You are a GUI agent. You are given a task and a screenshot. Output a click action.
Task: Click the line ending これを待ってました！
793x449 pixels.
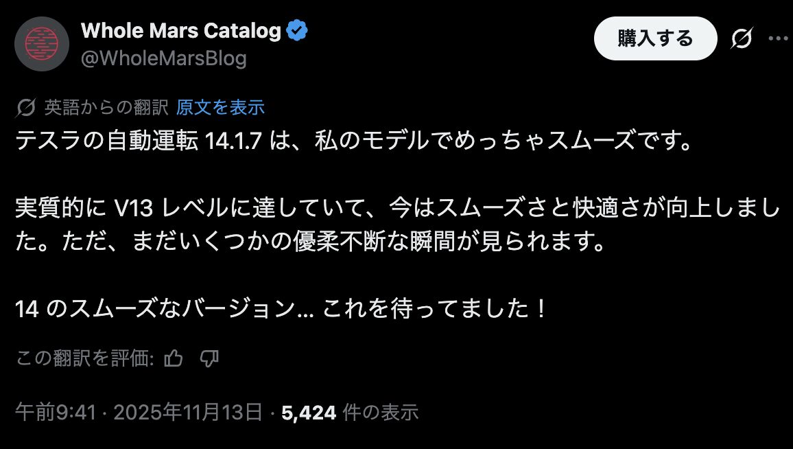click(x=281, y=310)
